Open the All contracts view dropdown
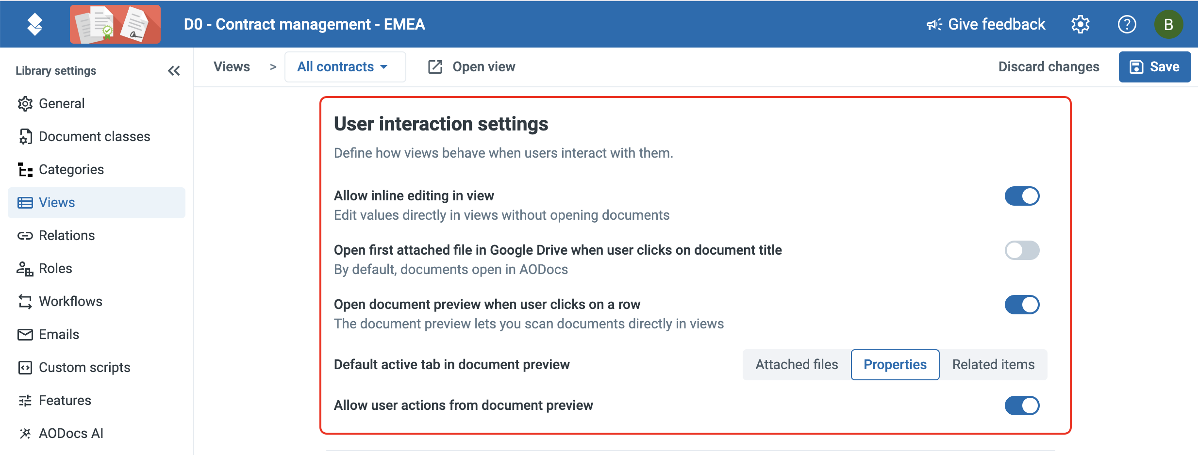Image resolution: width=1198 pixels, height=455 pixels. [345, 67]
